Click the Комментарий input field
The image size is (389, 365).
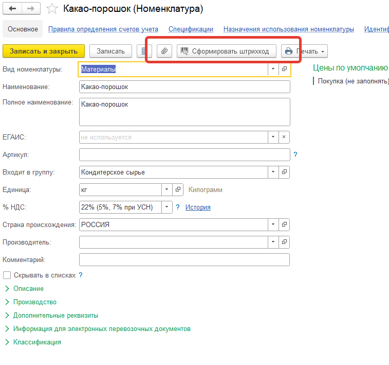tap(184, 259)
